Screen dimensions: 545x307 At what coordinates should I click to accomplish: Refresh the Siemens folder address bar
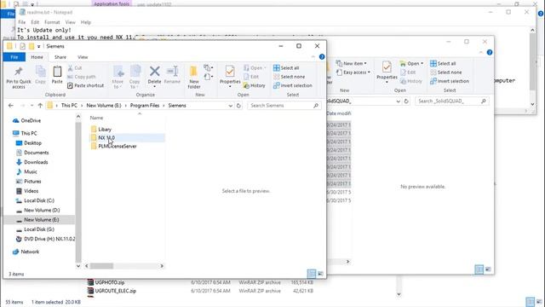tap(238, 106)
